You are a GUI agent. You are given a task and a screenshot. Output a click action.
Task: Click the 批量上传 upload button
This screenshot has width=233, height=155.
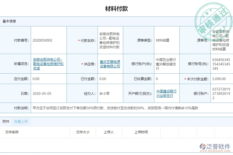[21, 122]
